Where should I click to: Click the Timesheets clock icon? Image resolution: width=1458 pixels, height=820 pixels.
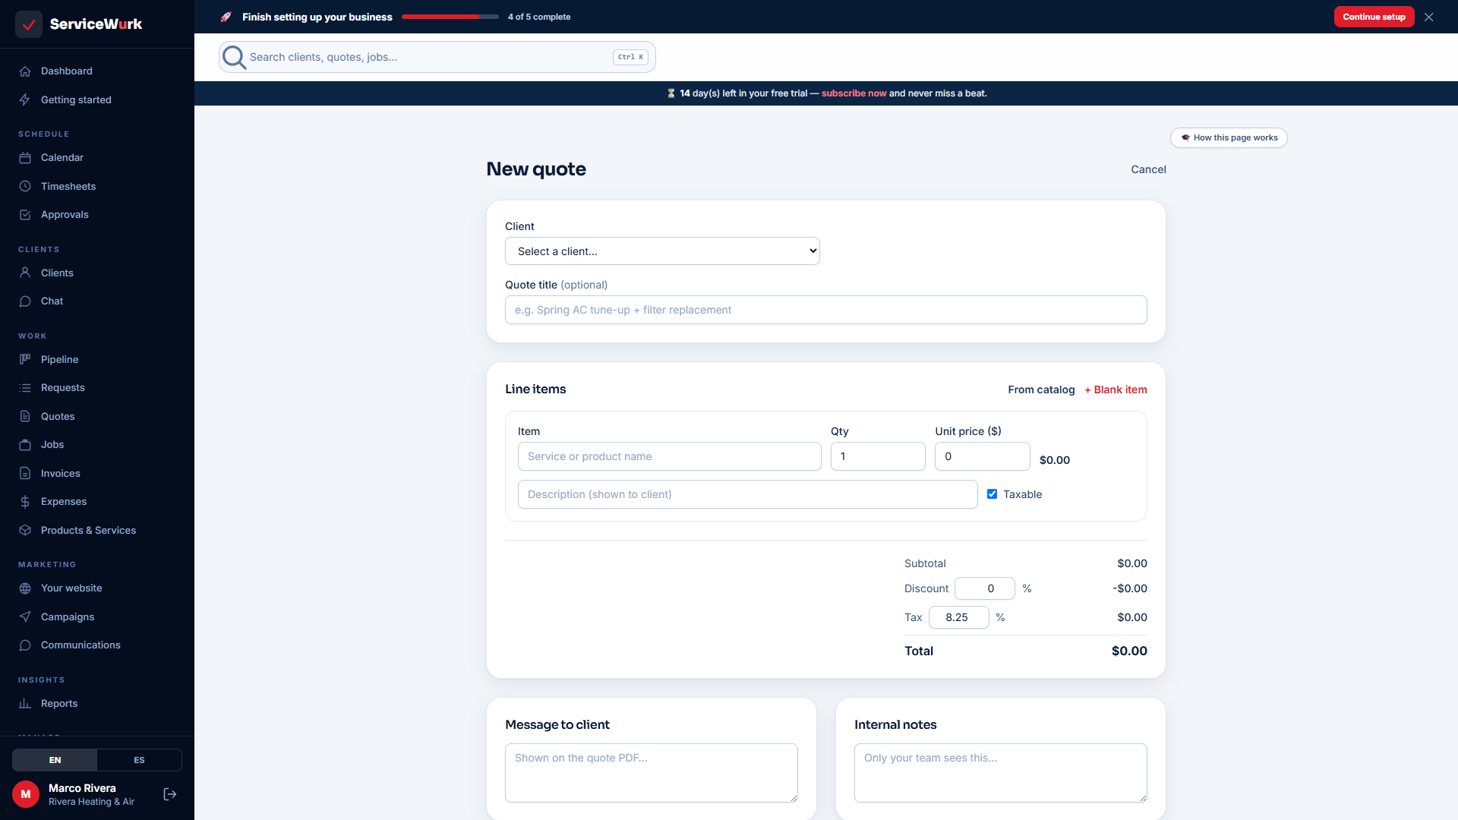coord(25,186)
